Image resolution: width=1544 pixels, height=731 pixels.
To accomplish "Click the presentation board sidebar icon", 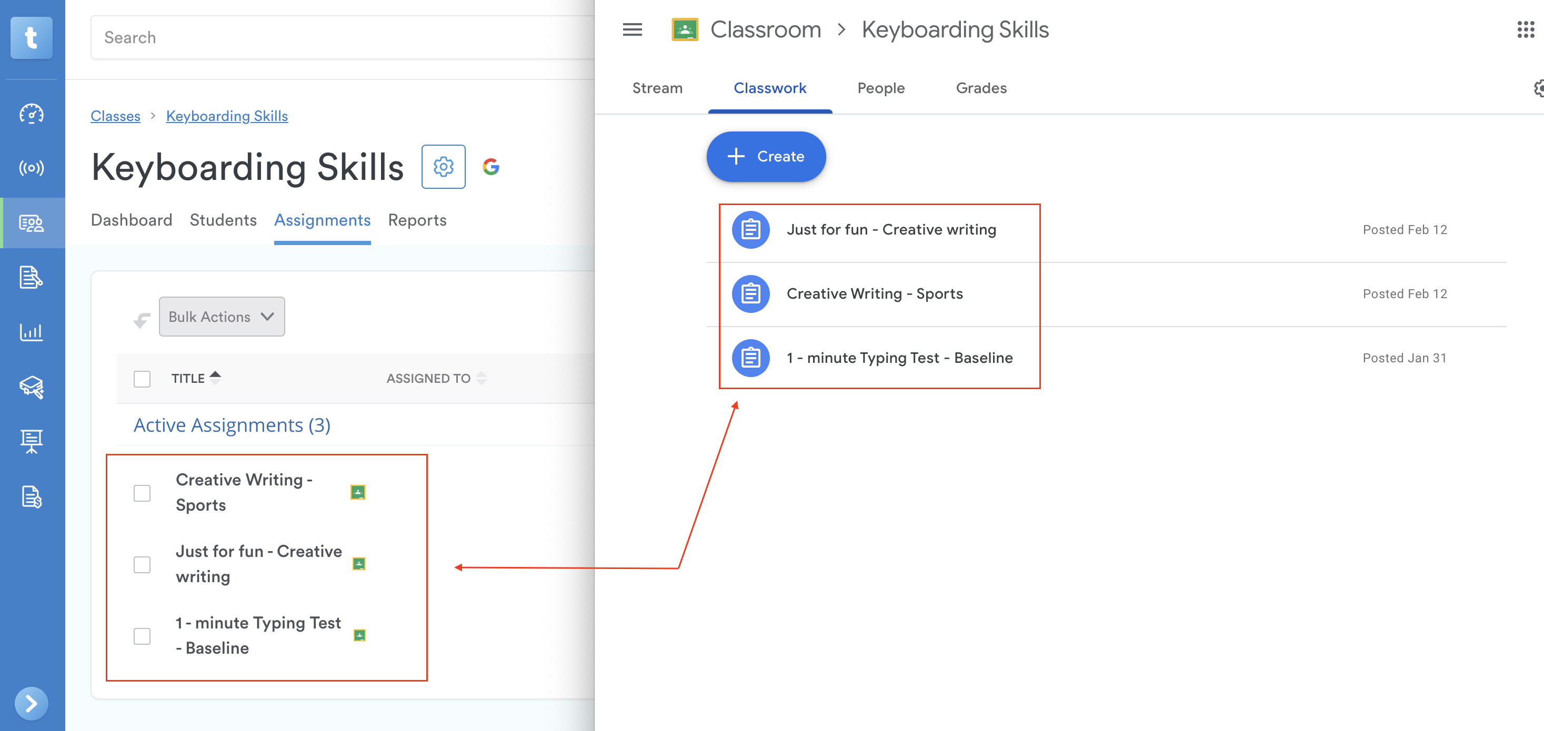I will click(x=31, y=442).
